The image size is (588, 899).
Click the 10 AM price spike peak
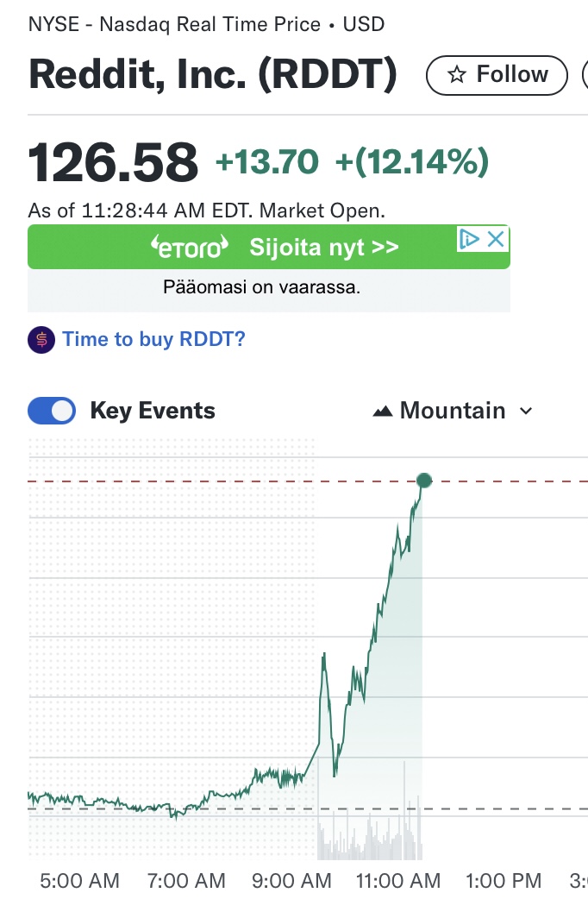[x=324, y=654]
